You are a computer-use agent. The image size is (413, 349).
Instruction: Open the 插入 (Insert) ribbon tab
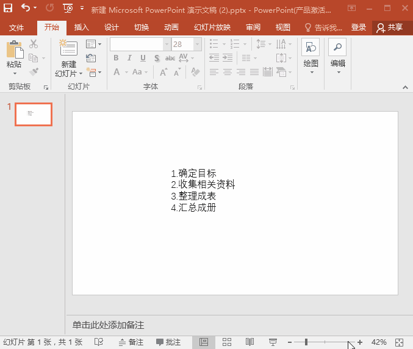point(81,27)
